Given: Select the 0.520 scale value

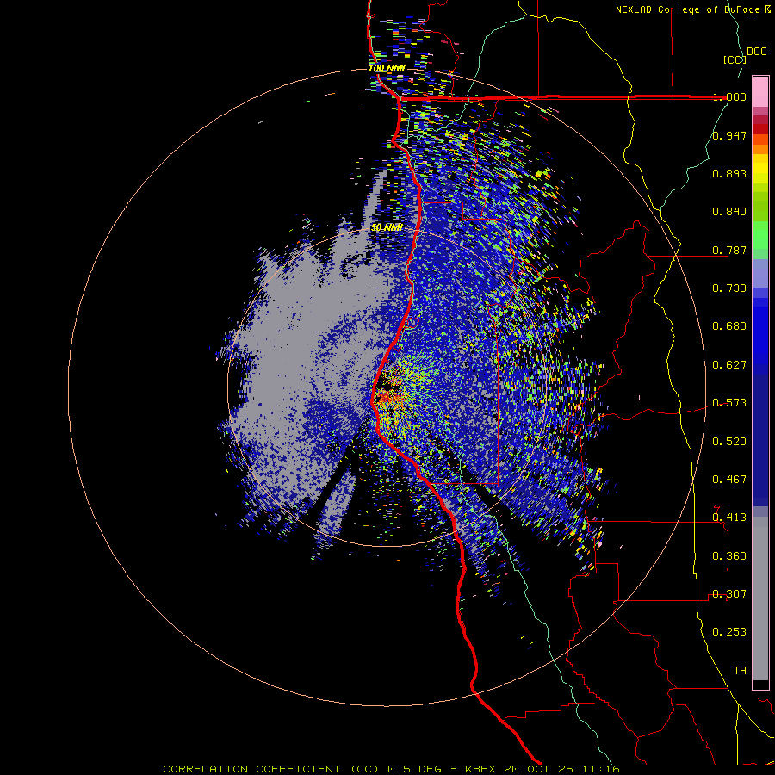Looking at the screenshot, I should [x=729, y=442].
